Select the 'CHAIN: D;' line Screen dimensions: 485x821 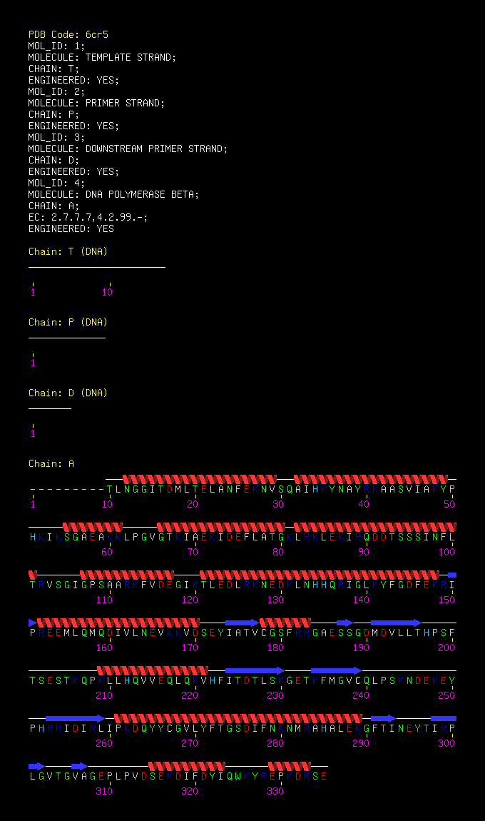click(54, 160)
